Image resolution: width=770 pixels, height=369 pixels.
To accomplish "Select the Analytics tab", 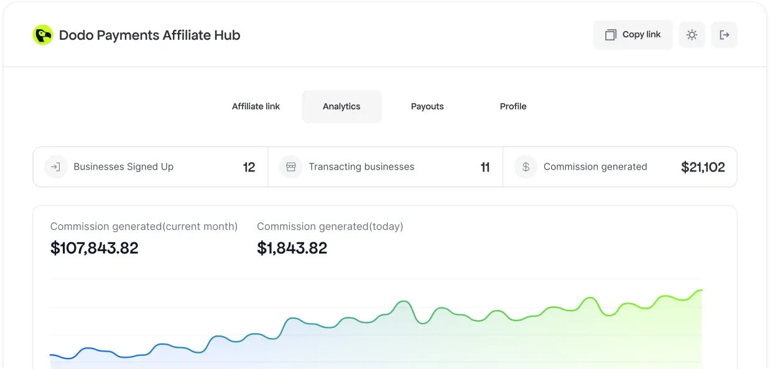I will [341, 106].
